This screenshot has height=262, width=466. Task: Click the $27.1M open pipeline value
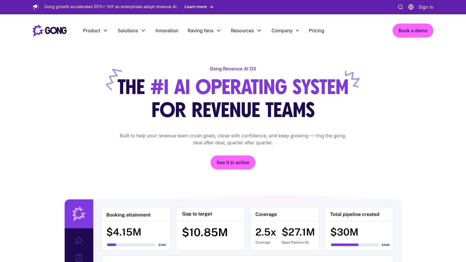pos(298,232)
